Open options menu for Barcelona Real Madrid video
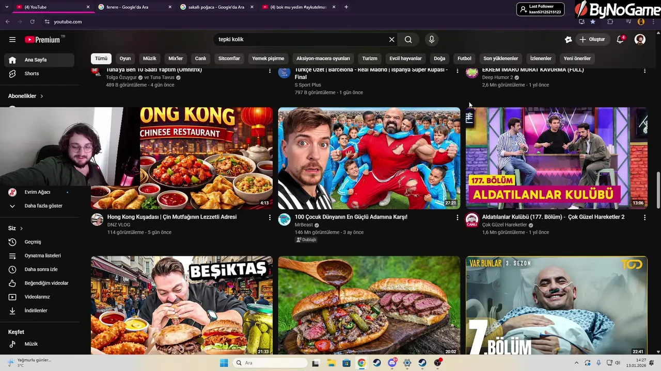The image size is (661, 371). (x=457, y=71)
